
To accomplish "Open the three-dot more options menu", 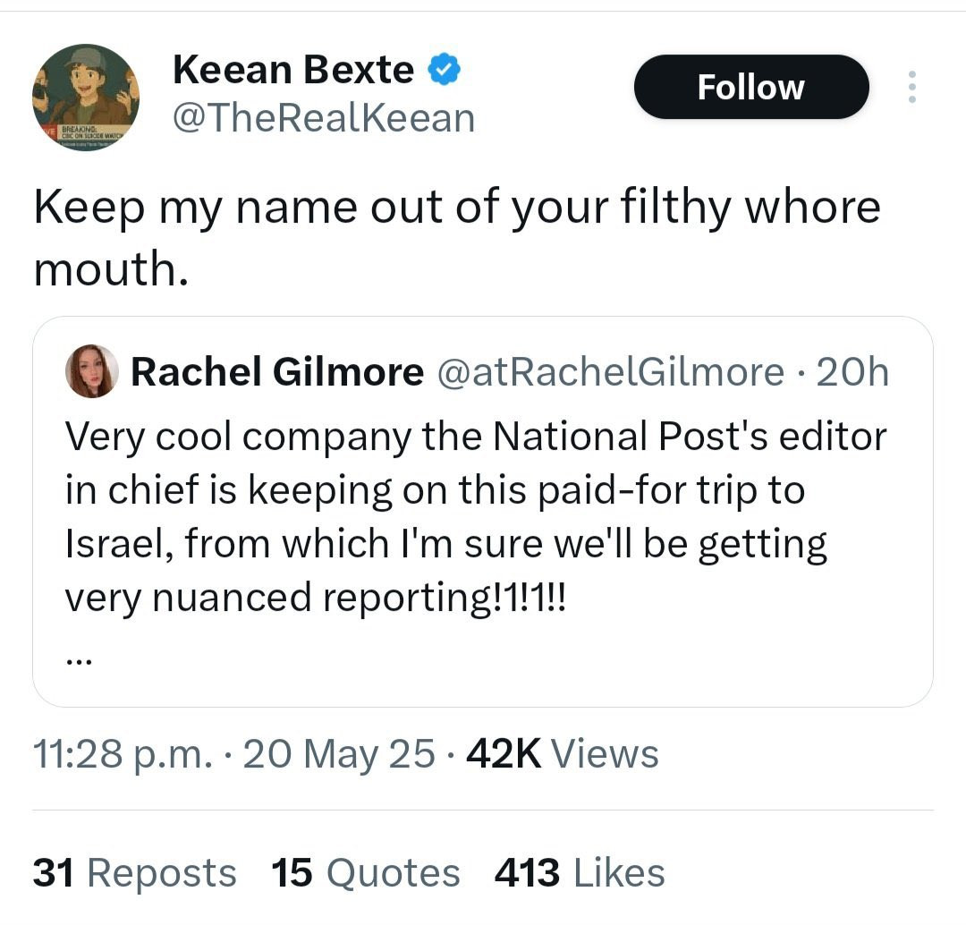I will (x=911, y=87).
